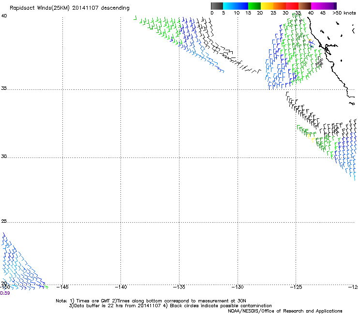
Task: Click the dark purple 45-50 knots segment
Action: click(x=330, y=6)
